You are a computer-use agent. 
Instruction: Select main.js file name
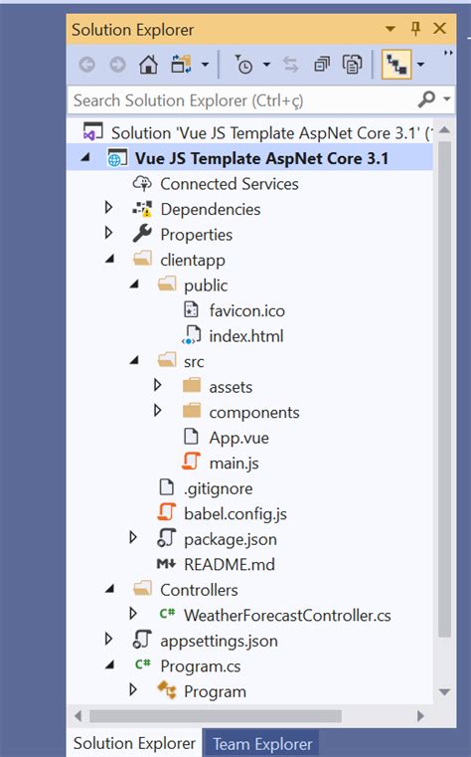pyautogui.click(x=234, y=464)
